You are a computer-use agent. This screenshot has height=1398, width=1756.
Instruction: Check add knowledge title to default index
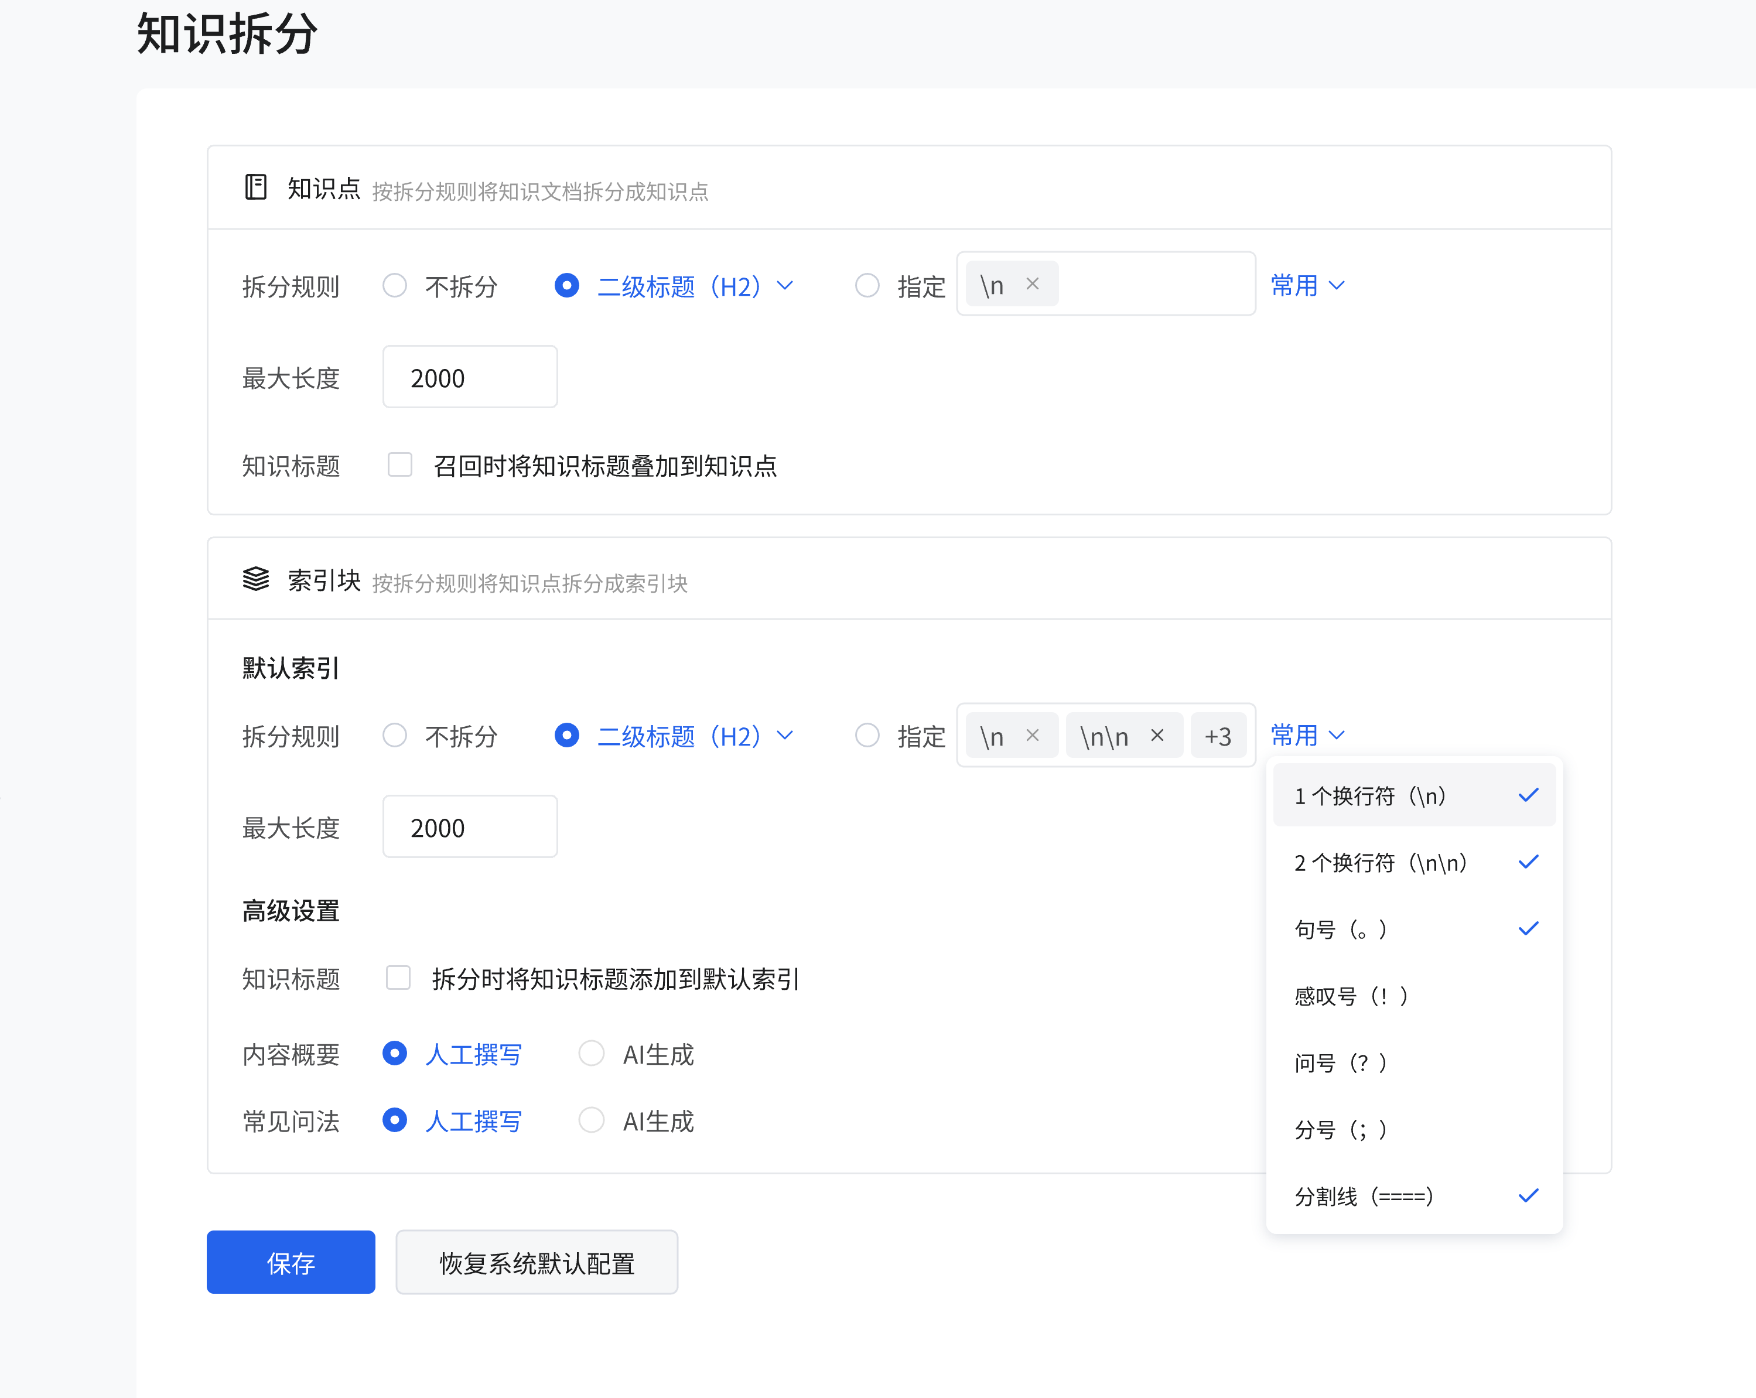pyautogui.click(x=398, y=977)
